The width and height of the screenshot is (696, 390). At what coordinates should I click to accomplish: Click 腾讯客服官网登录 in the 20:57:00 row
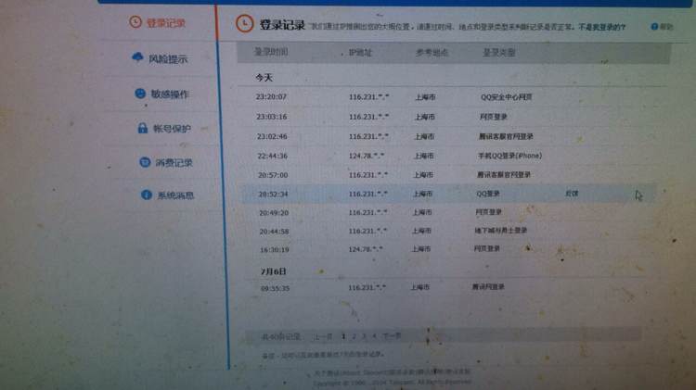(x=504, y=174)
